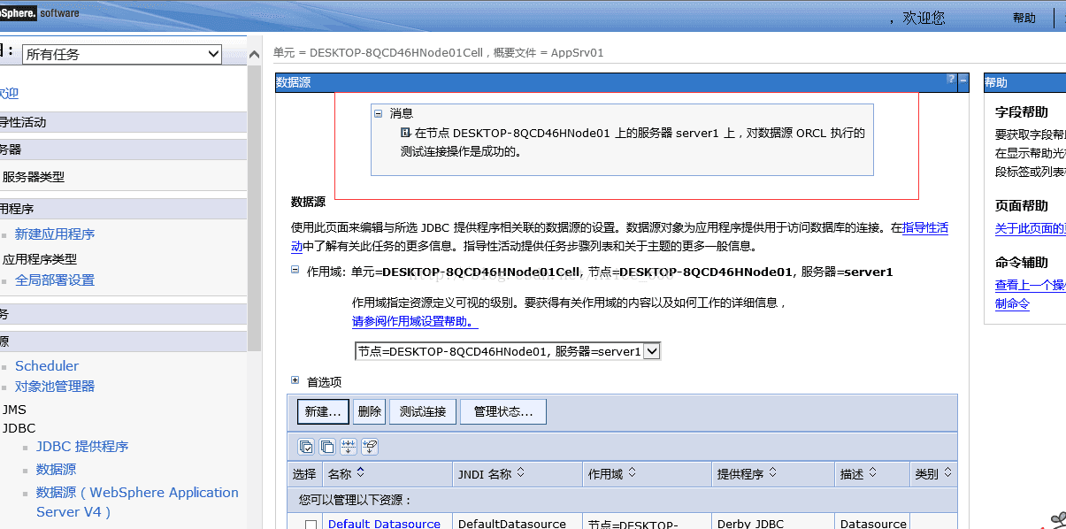
Task: Check the Default Datasource row checkbox
Action: pyautogui.click(x=311, y=525)
